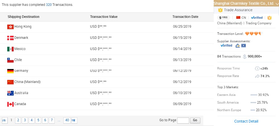Open the video assessment play icon

(244, 45)
